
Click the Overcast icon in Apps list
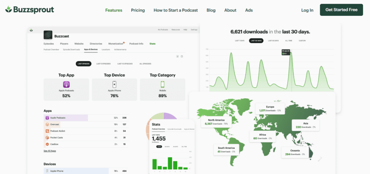tap(47, 124)
